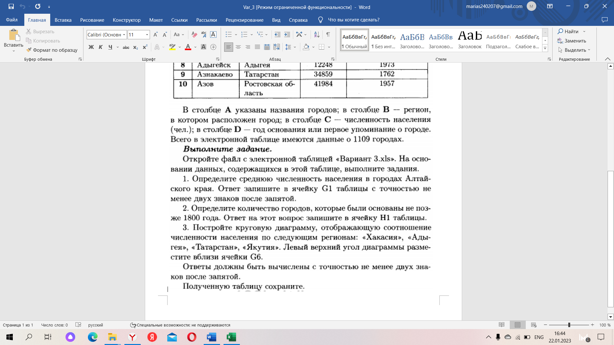Align text left
Image resolution: width=614 pixels, height=345 pixels.
pos(229,47)
